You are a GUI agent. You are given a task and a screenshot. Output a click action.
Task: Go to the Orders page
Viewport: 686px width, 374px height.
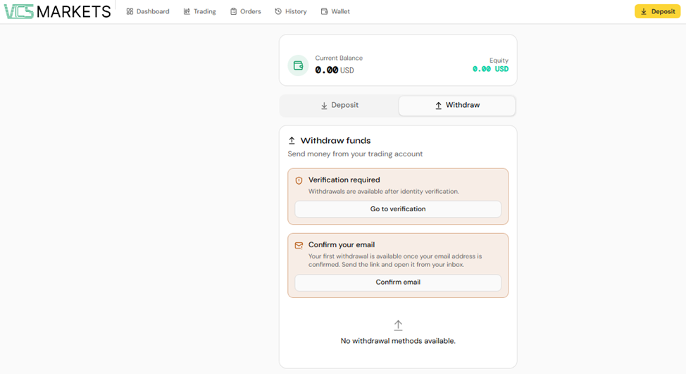[245, 11]
